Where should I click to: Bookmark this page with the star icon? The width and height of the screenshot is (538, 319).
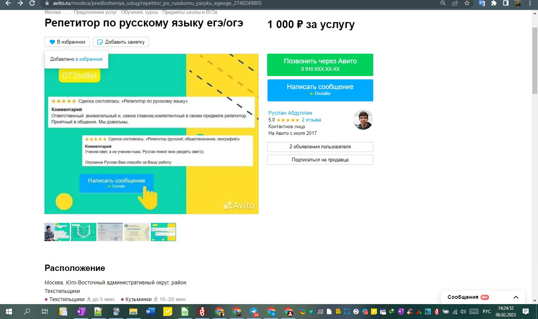click(467, 3)
